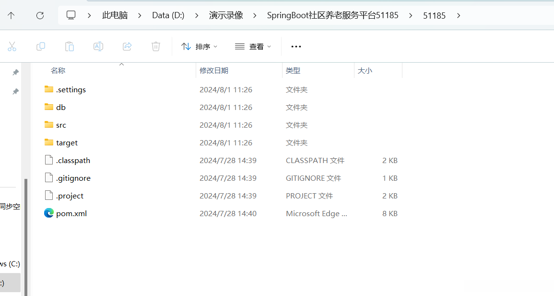Navigate to SpringBoot社区养老服务平台51185 breadcrumb

click(332, 15)
